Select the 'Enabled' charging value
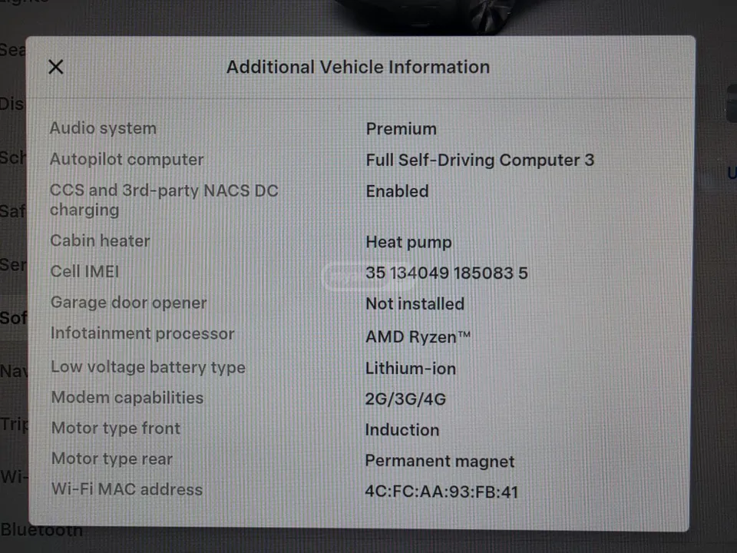 pyautogui.click(x=398, y=191)
